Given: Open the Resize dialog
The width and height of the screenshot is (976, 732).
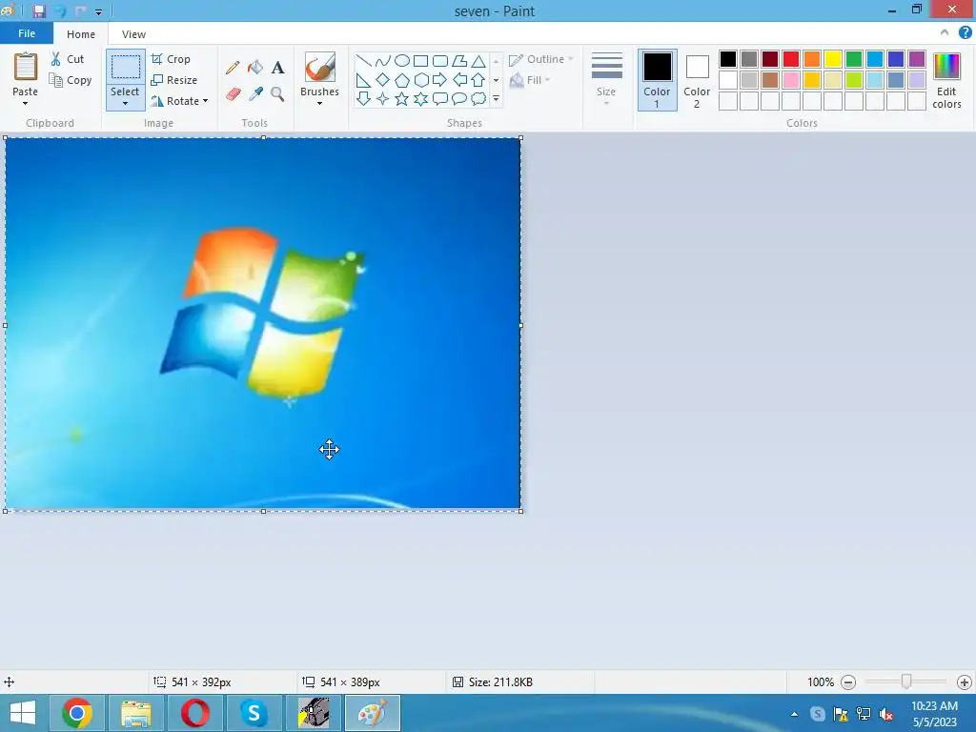Looking at the screenshot, I should pos(174,80).
